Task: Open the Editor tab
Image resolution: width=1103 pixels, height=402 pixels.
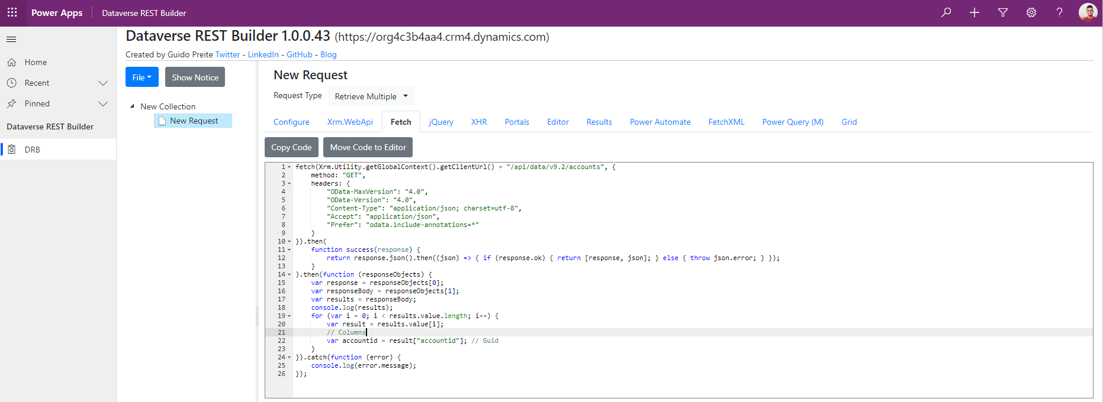Action: click(x=558, y=122)
